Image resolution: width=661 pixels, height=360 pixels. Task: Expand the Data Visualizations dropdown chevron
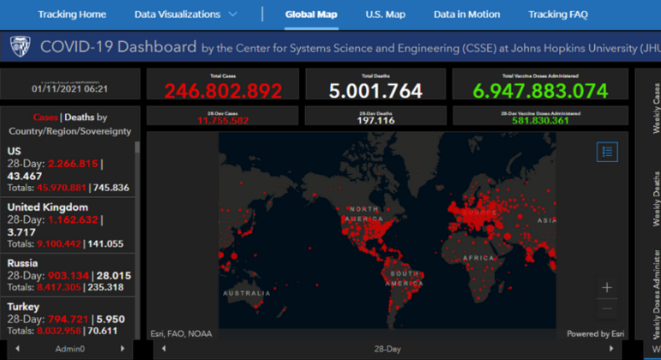(x=232, y=15)
